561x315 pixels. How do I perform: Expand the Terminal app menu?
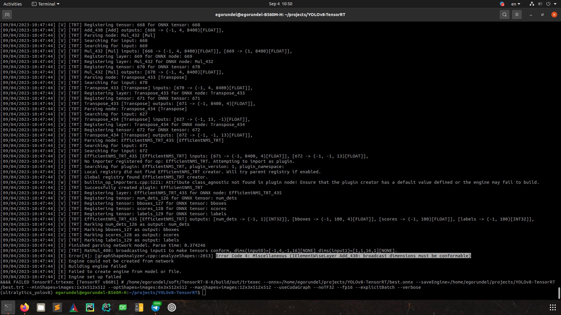46,4
